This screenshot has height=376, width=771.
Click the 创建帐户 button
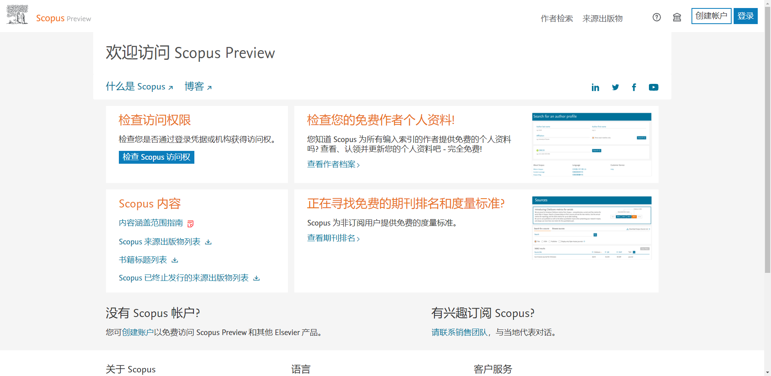click(711, 16)
